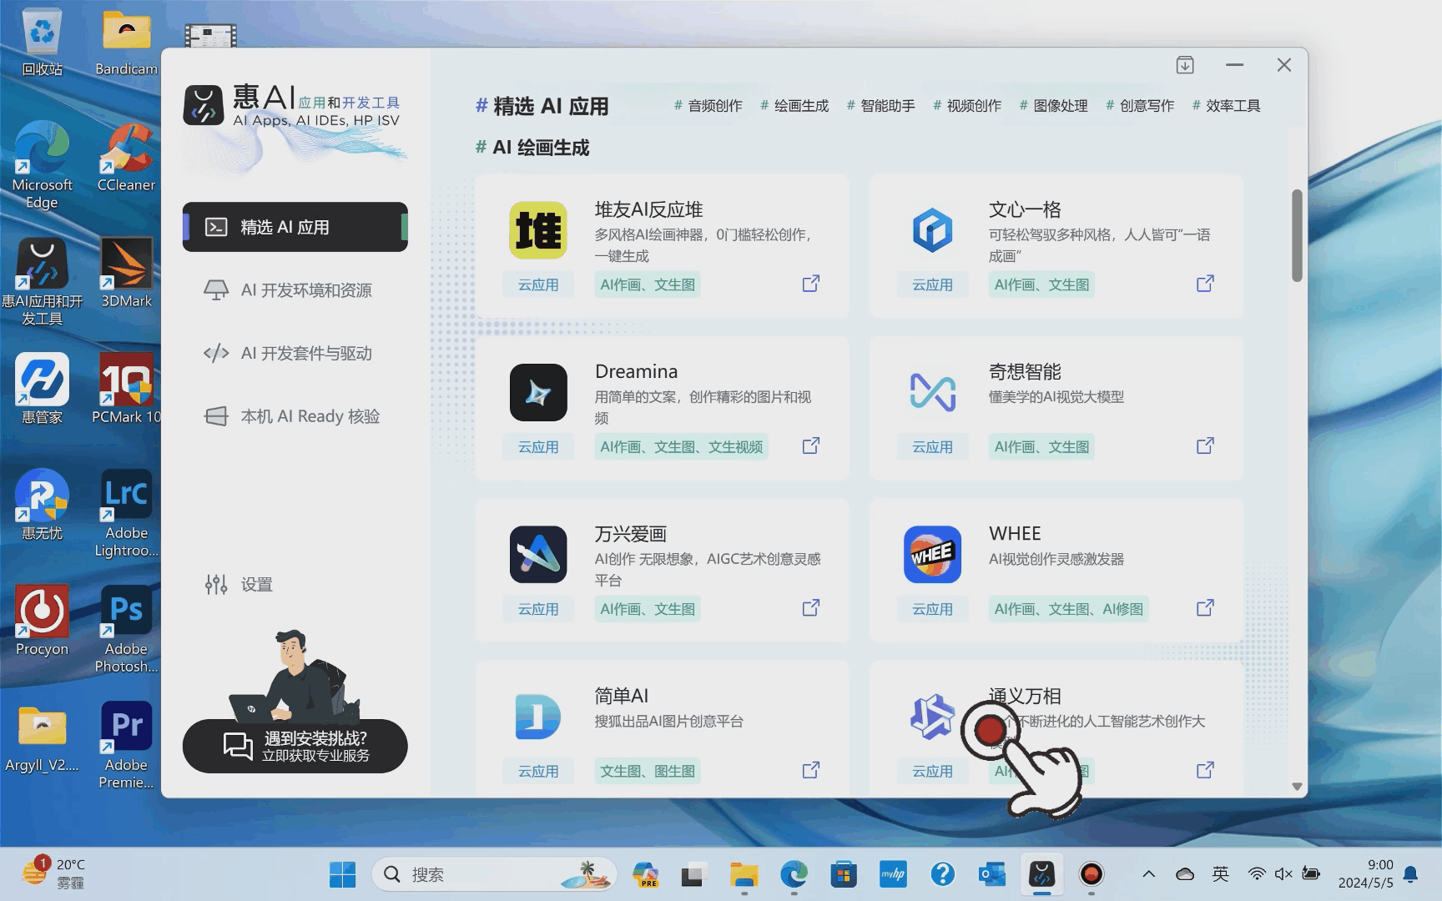Click the download icon in title bar
The height and width of the screenshot is (901, 1442).
tap(1185, 65)
